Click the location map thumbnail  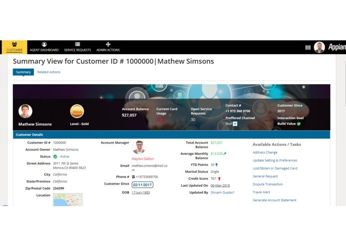68,200
